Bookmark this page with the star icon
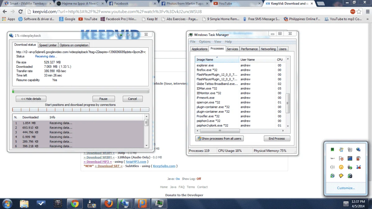The width and height of the screenshot is (372, 209). coord(359,11)
